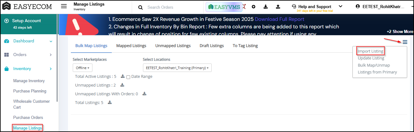Click the upload icon in top header
Screen dimensions: 414x132
(278, 7)
